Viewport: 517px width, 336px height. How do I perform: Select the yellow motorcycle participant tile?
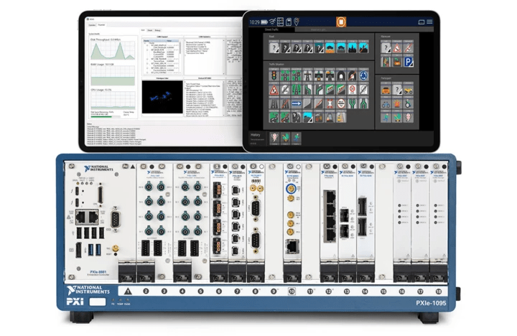(x=409, y=90)
